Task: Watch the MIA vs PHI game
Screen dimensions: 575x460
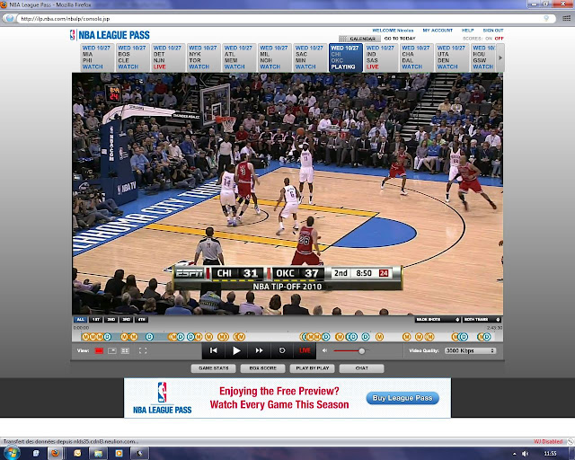Action: 96,57
